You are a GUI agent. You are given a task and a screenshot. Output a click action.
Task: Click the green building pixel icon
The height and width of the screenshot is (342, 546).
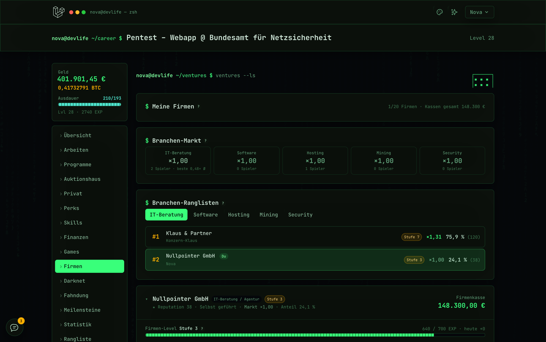[x=483, y=81]
